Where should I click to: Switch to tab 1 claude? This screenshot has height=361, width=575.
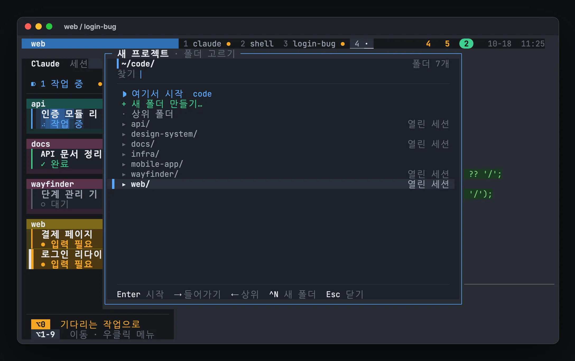coord(207,44)
